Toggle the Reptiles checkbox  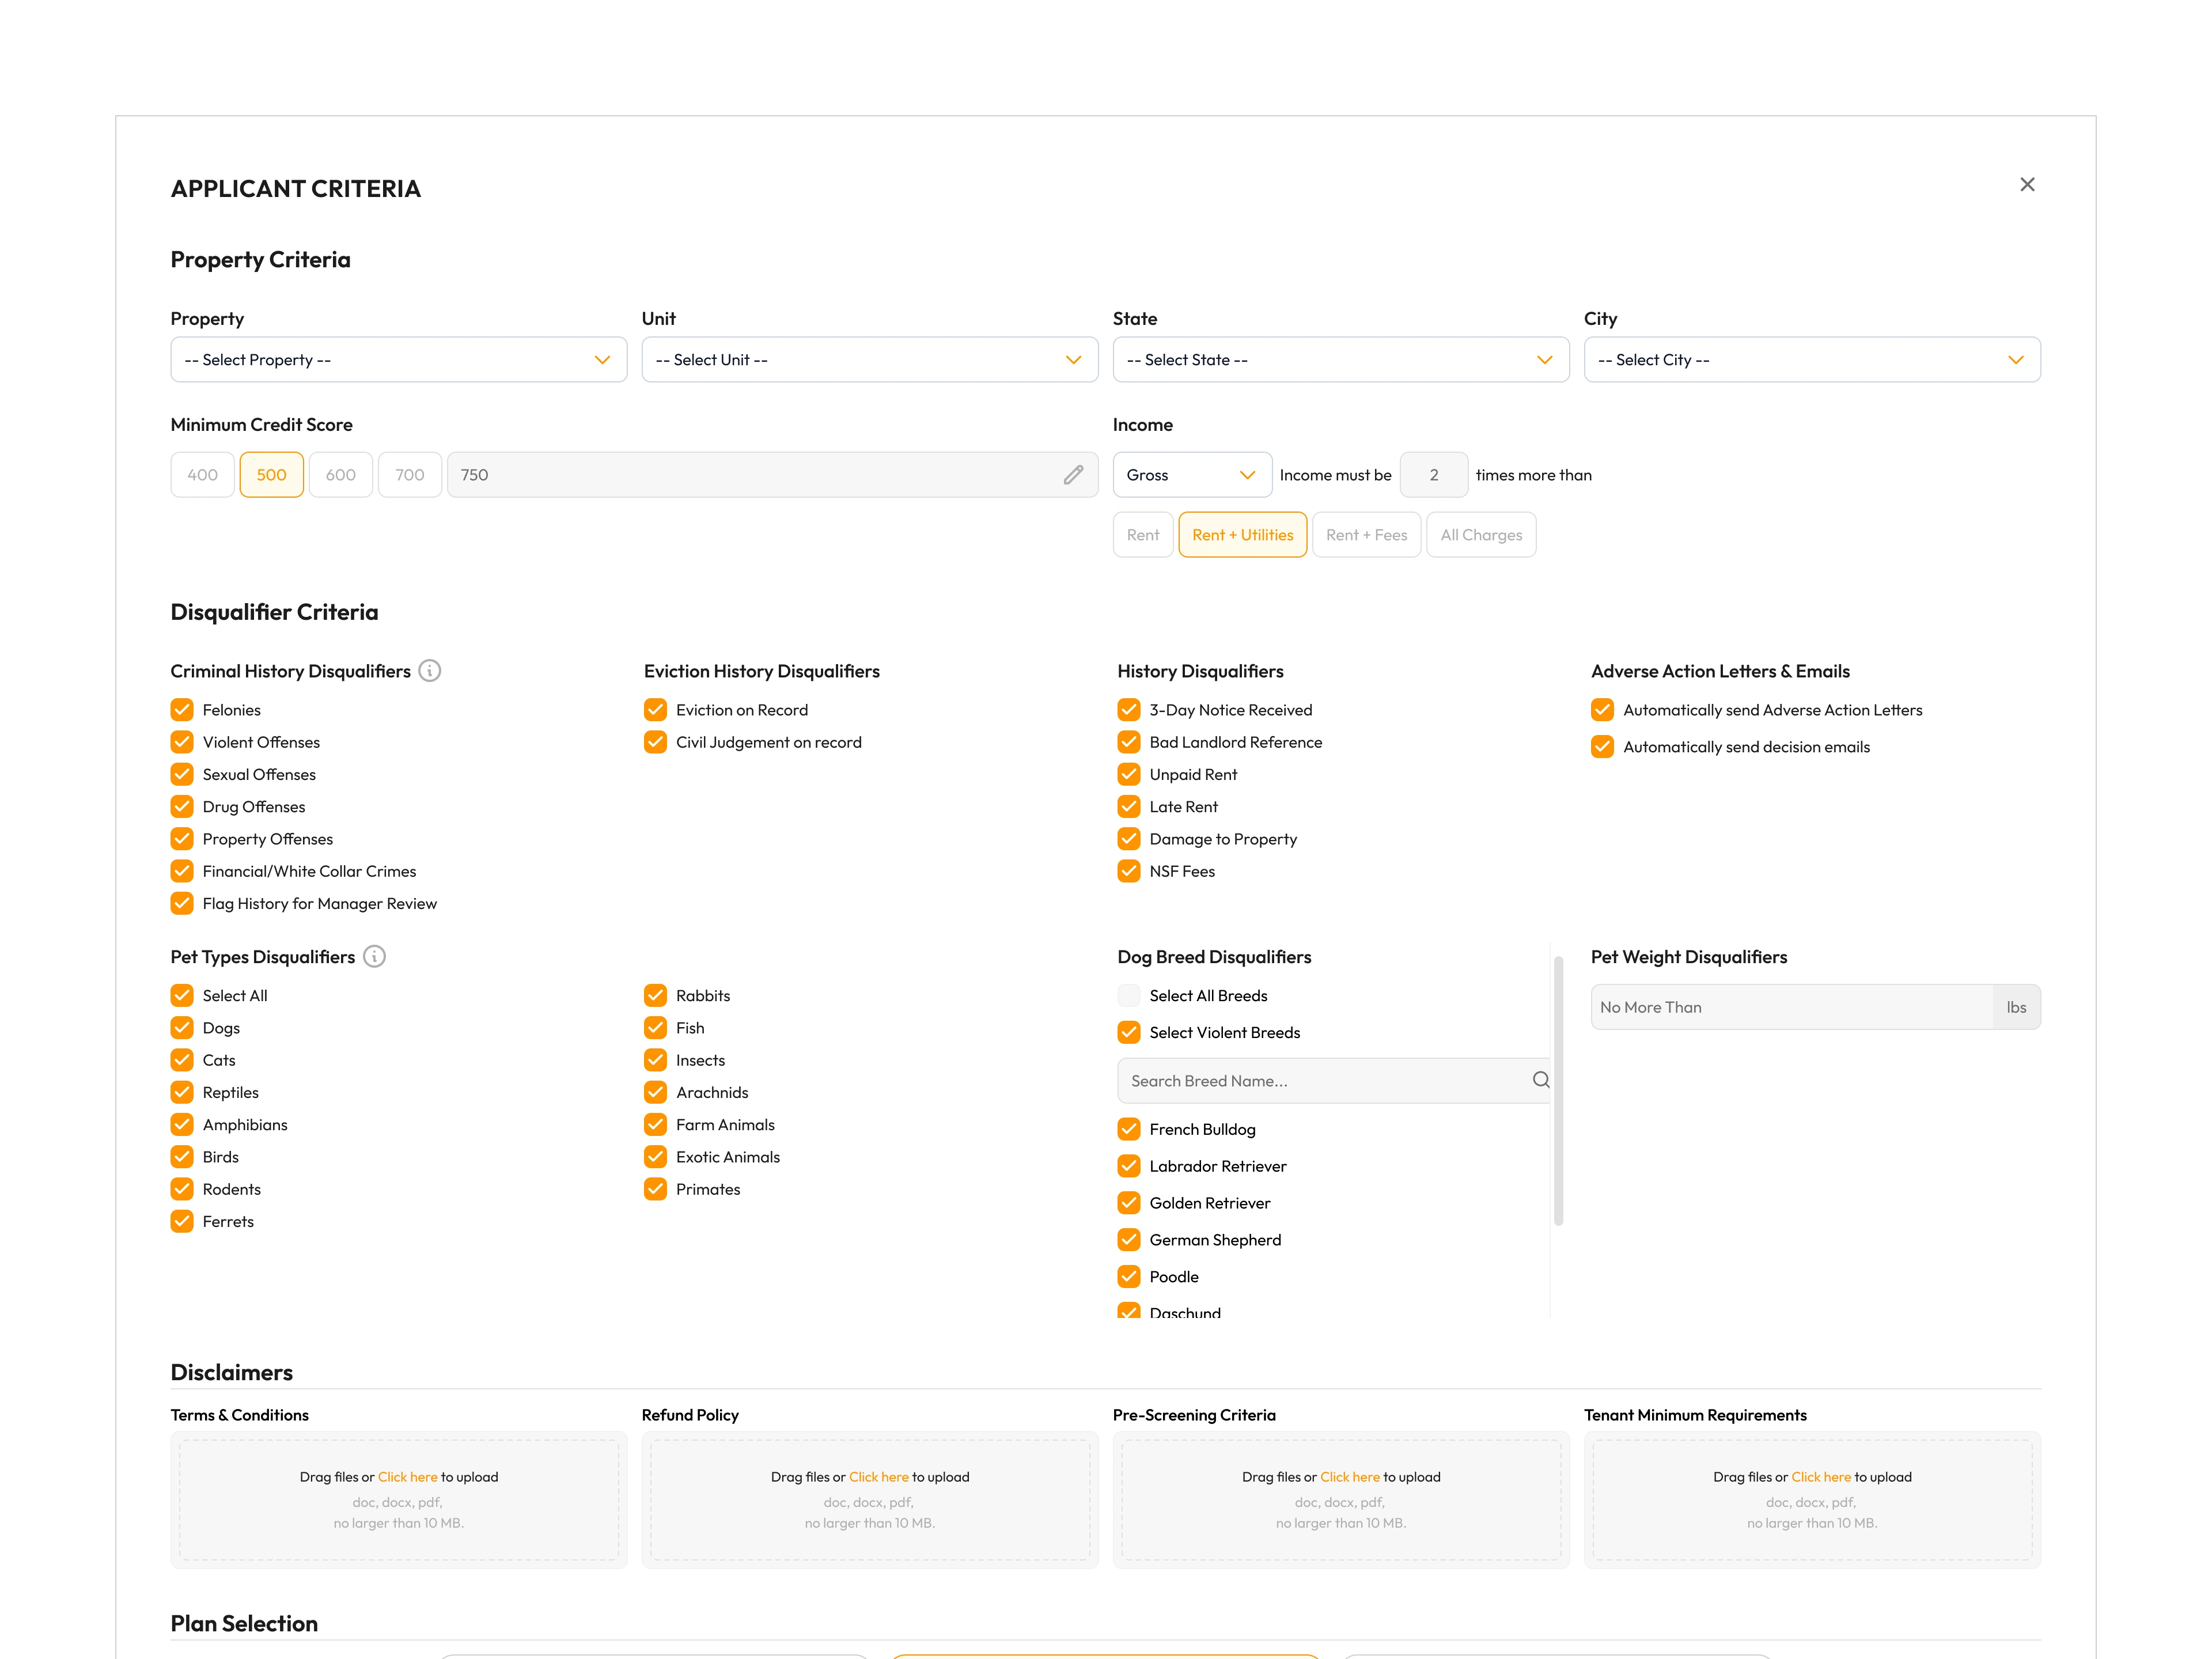[x=182, y=1092]
